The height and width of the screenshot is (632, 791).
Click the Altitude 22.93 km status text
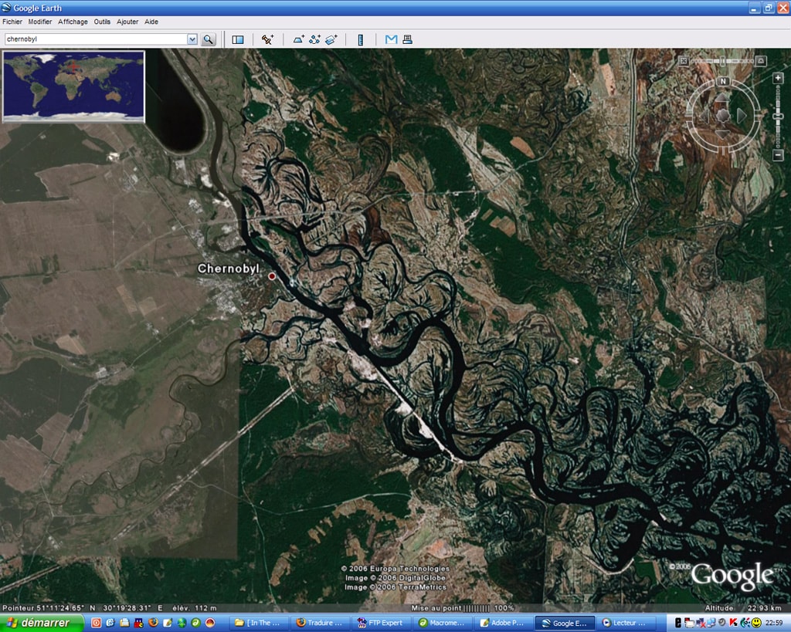(x=743, y=608)
